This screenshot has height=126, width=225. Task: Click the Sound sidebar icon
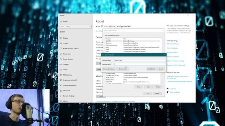(x=61, y=43)
